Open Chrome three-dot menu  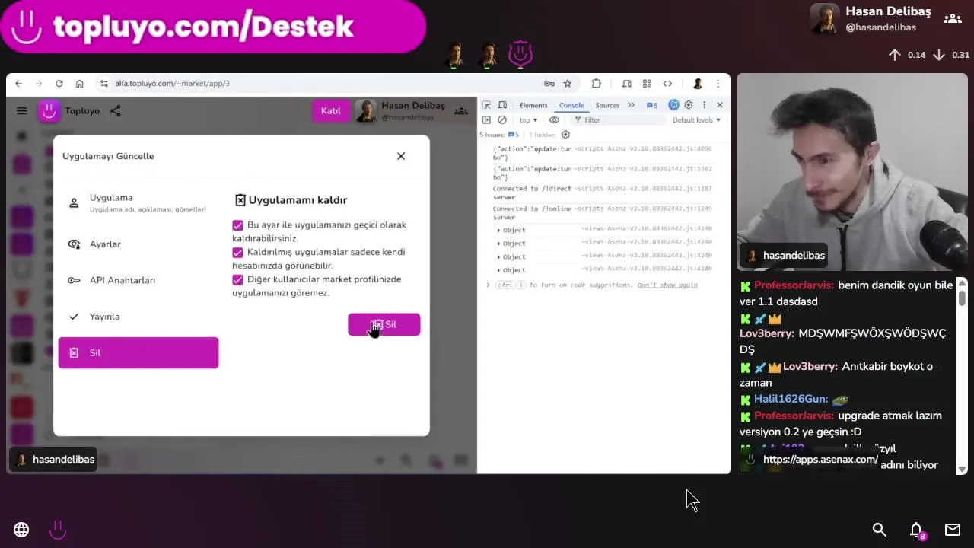pos(718,84)
